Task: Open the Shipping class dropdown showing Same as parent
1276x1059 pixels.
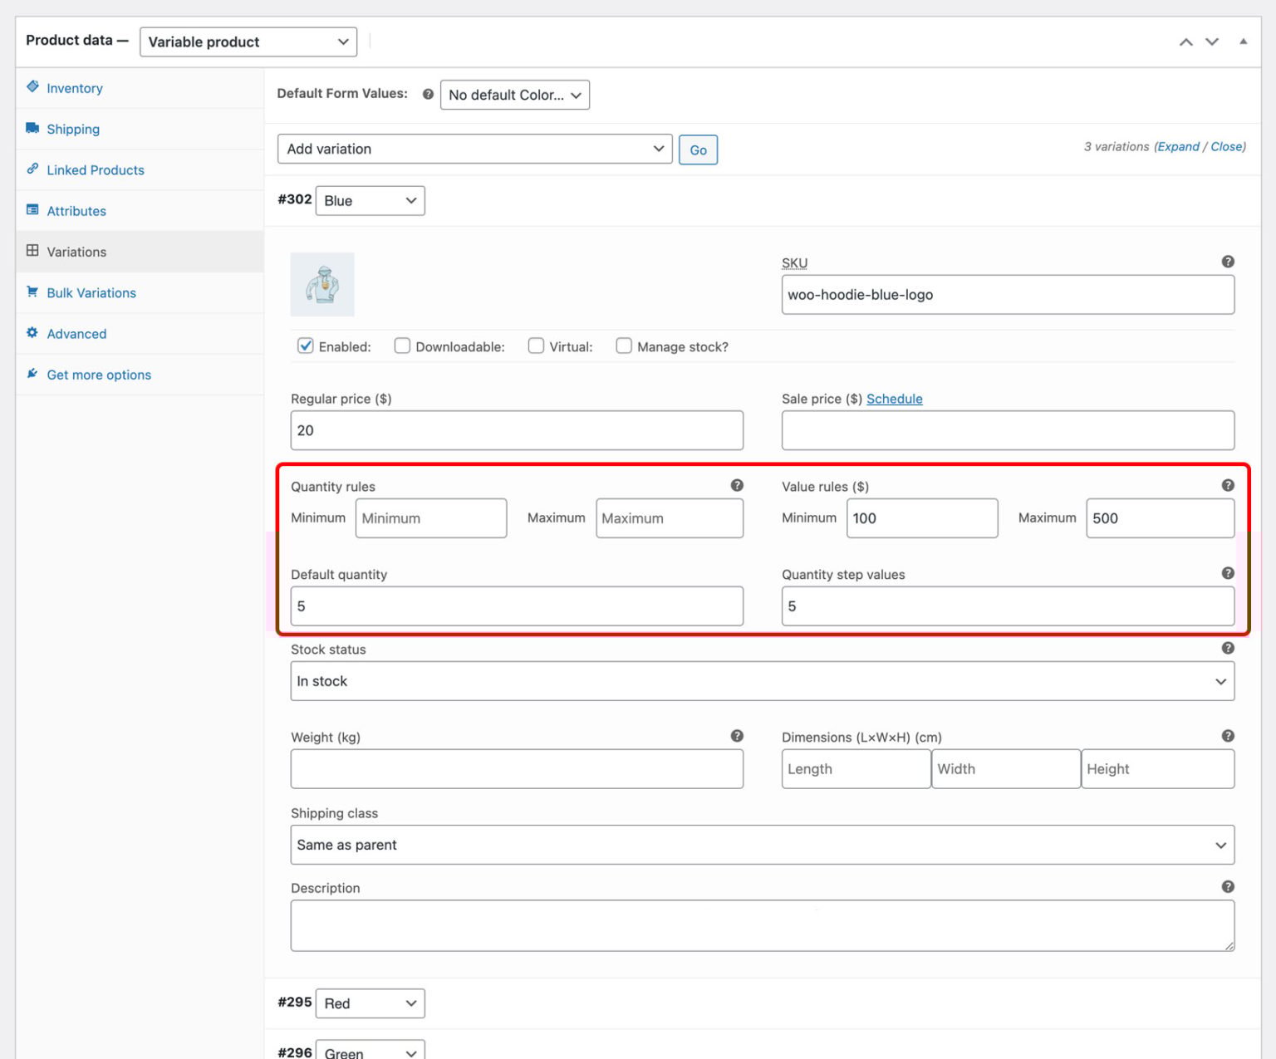Action: (x=761, y=845)
